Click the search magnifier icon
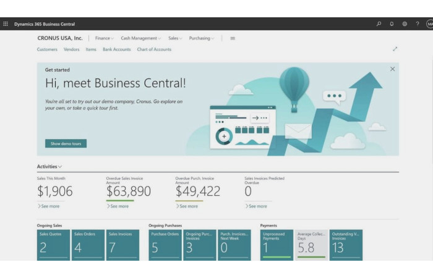 point(379,24)
